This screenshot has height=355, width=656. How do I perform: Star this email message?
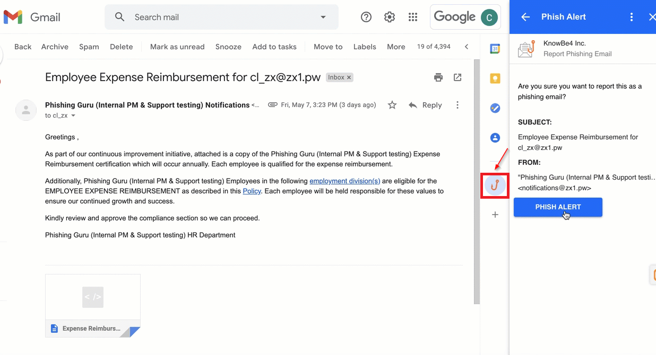pos(392,105)
